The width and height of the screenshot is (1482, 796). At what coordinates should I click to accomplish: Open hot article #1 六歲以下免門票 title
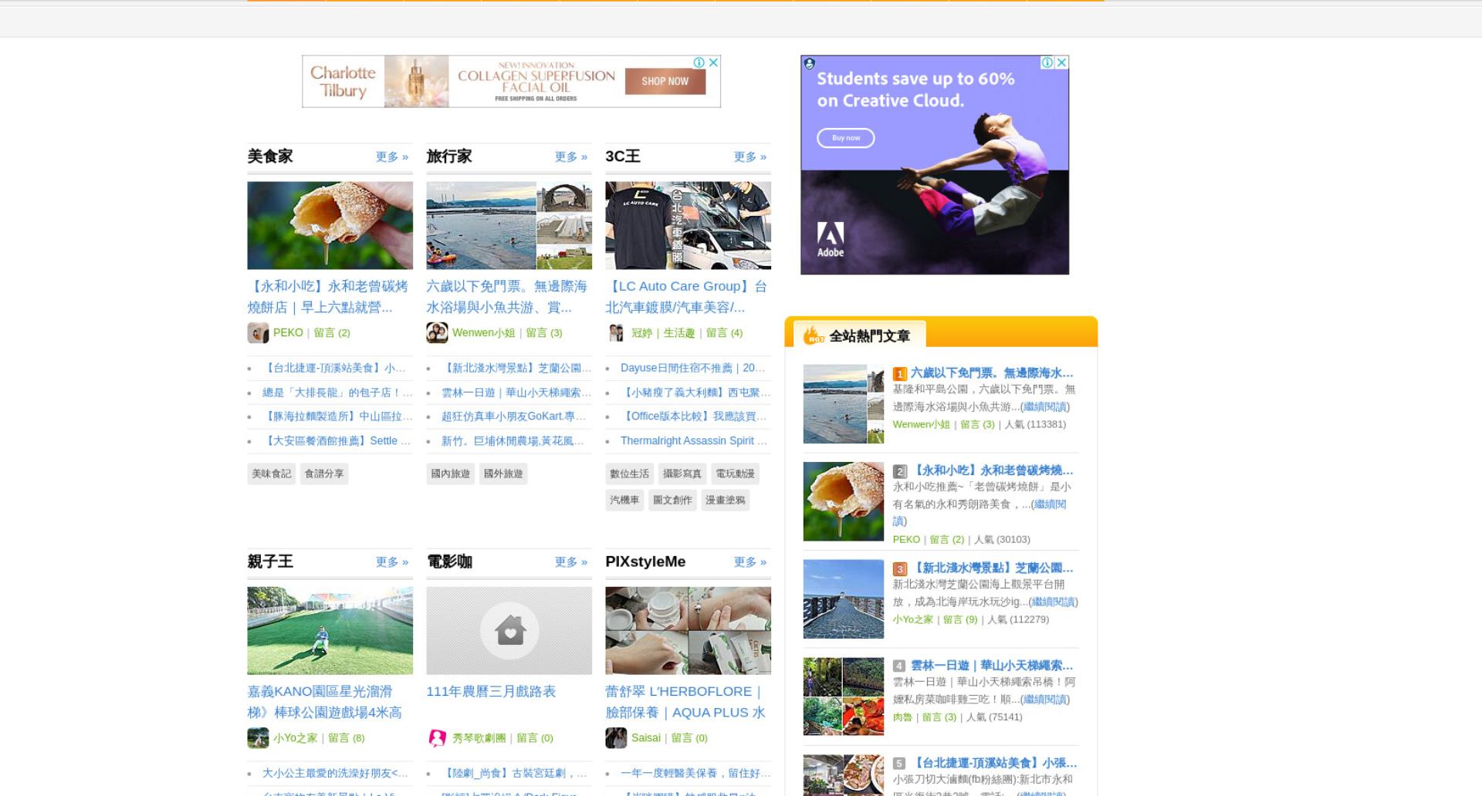[x=992, y=373]
